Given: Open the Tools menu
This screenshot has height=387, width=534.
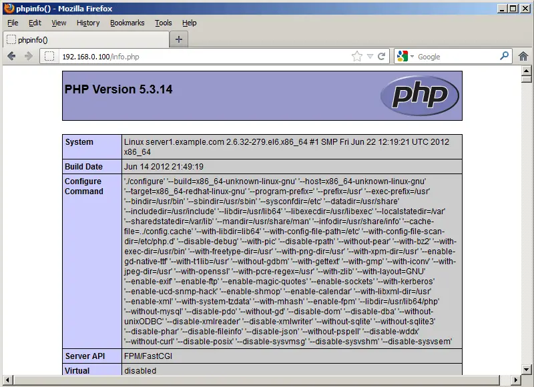Looking at the screenshot, I should (x=163, y=23).
